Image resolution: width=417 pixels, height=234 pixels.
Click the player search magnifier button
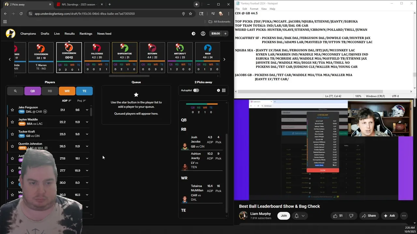click(x=15, y=91)
